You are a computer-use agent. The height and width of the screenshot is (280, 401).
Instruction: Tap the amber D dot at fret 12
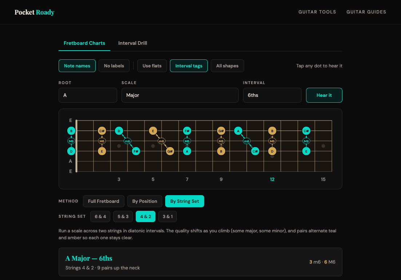click(x=272, y=151)
